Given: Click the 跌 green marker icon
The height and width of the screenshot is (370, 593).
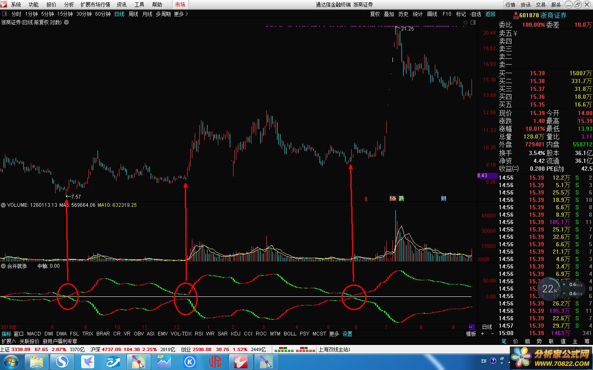Looking at the screenshot, I should coord(401,199).
